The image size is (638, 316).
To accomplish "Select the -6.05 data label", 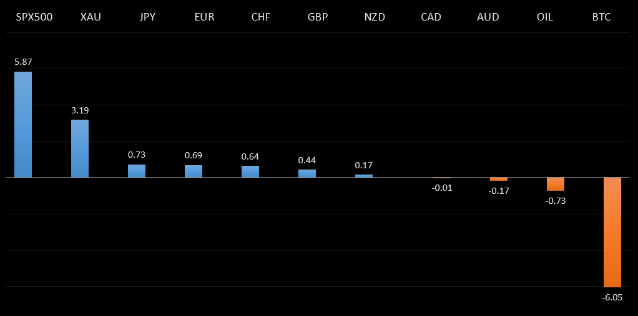I will (612, 297).
